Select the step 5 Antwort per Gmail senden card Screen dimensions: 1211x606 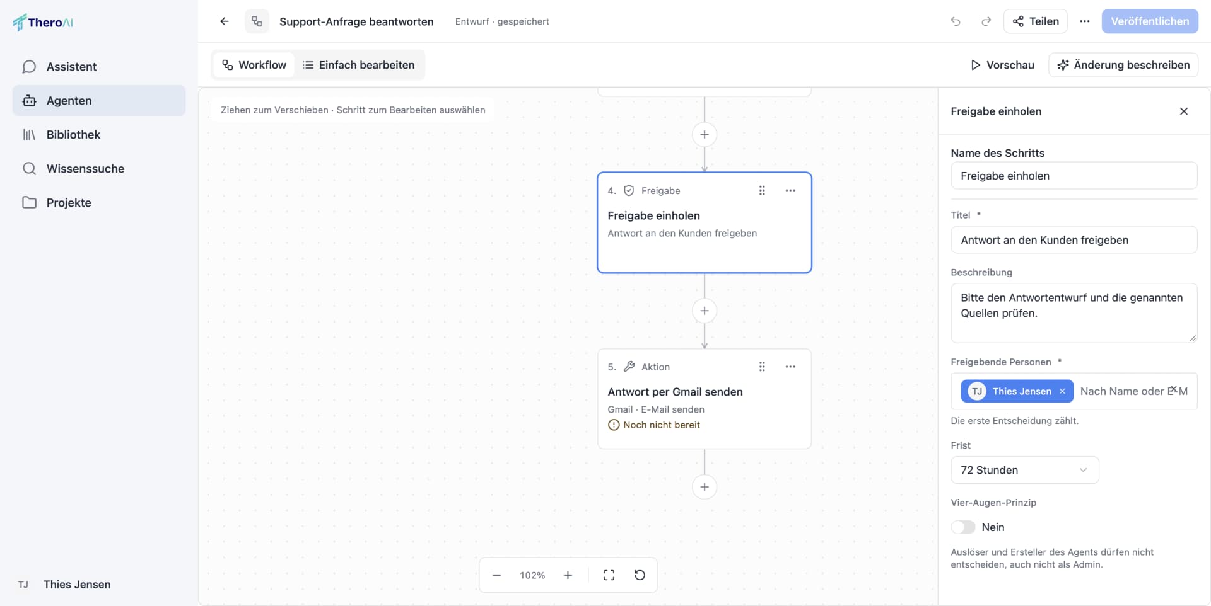coord(705,399)
